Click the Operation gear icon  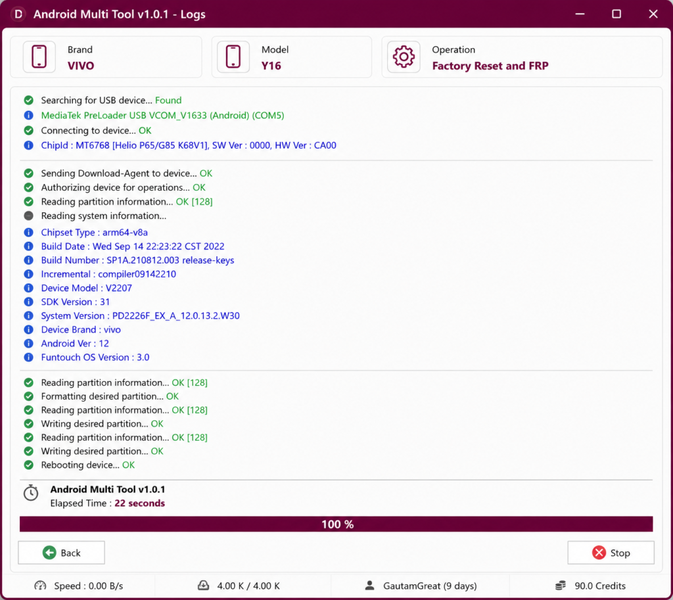tap(404, 57)
